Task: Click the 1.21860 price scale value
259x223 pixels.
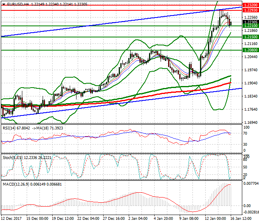Action: click(x=251, y=31)
